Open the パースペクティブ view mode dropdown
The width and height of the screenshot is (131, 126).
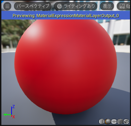pyautogui.click(x=33, y=6)
